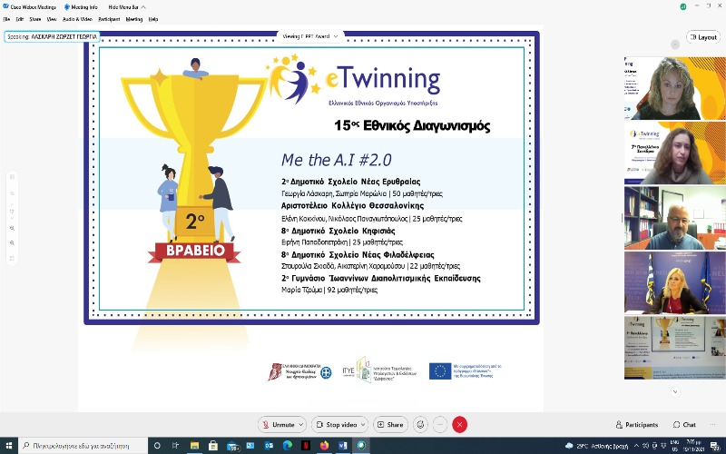Open the File menu
This screenshot has width=726, height=454.
coord(6,19)
